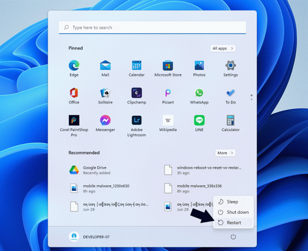Viewport: 308px width, 251px height.
Task: Click the power button icon
Action: click(233, 237)
